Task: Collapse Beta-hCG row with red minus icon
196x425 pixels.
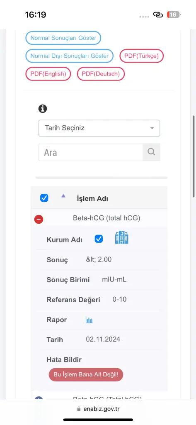Action: tap(39, 219)
